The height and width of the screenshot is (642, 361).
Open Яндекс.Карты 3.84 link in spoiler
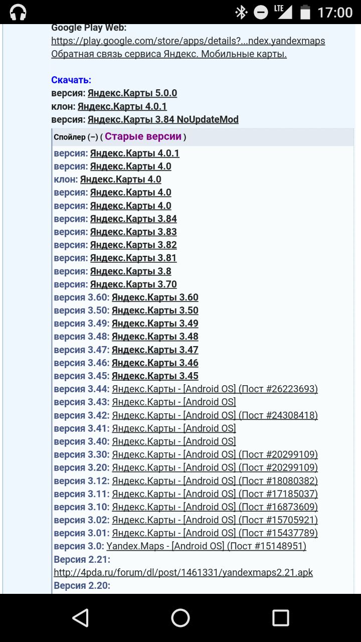tap(133, 219)
